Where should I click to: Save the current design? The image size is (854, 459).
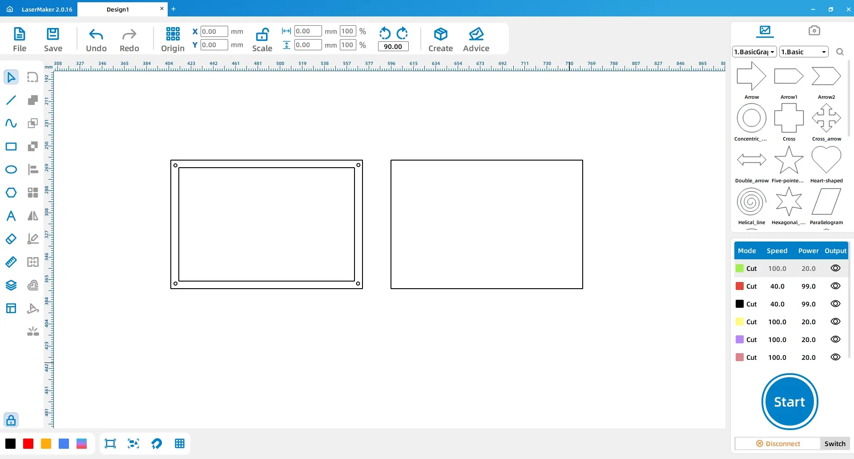(x=53, y=40)
